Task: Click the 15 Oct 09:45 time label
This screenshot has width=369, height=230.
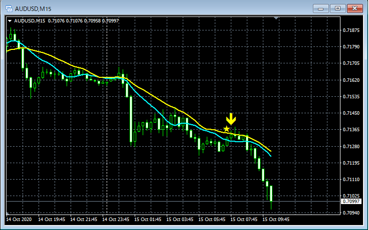Action: [x=275, y=220]
